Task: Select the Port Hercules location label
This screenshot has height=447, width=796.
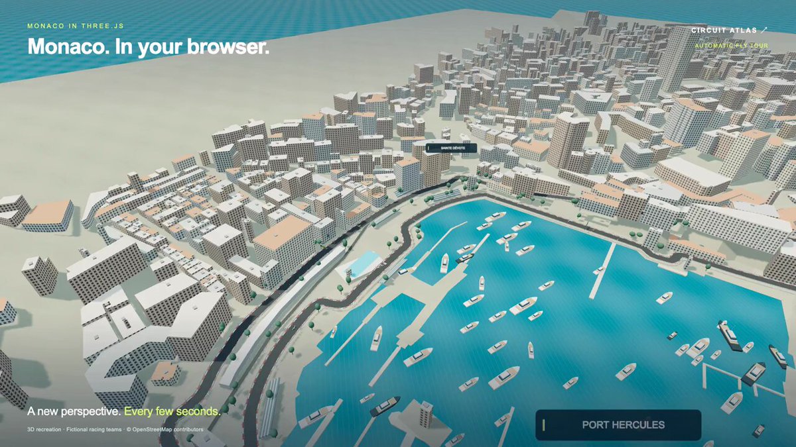Action: [618, 425]
